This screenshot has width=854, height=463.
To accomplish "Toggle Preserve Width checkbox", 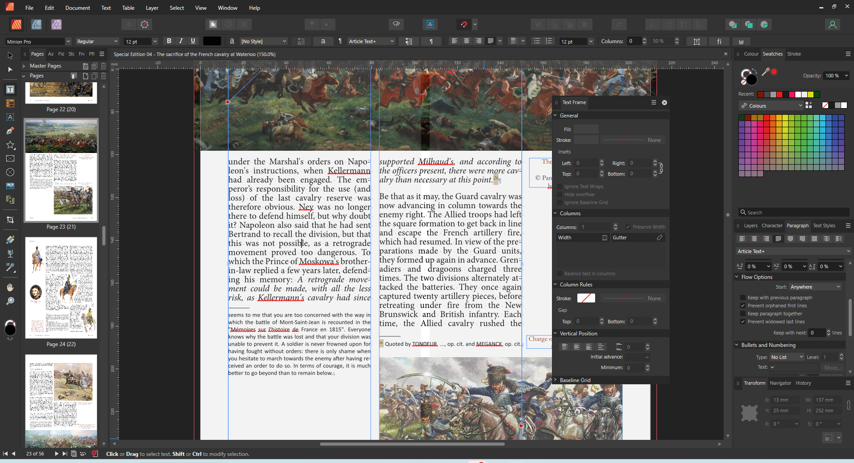I will coord(628,227).
